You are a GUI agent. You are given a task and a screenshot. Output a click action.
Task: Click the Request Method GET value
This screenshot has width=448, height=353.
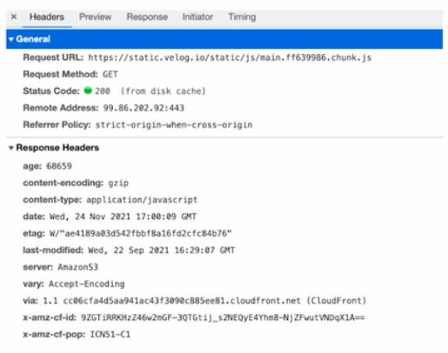[x=110, y=75]
